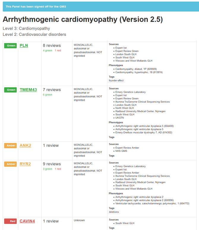The height and width of the screenshot is (230, 199).
Task: Select the deletions tag
Action: tap(114, 212)
